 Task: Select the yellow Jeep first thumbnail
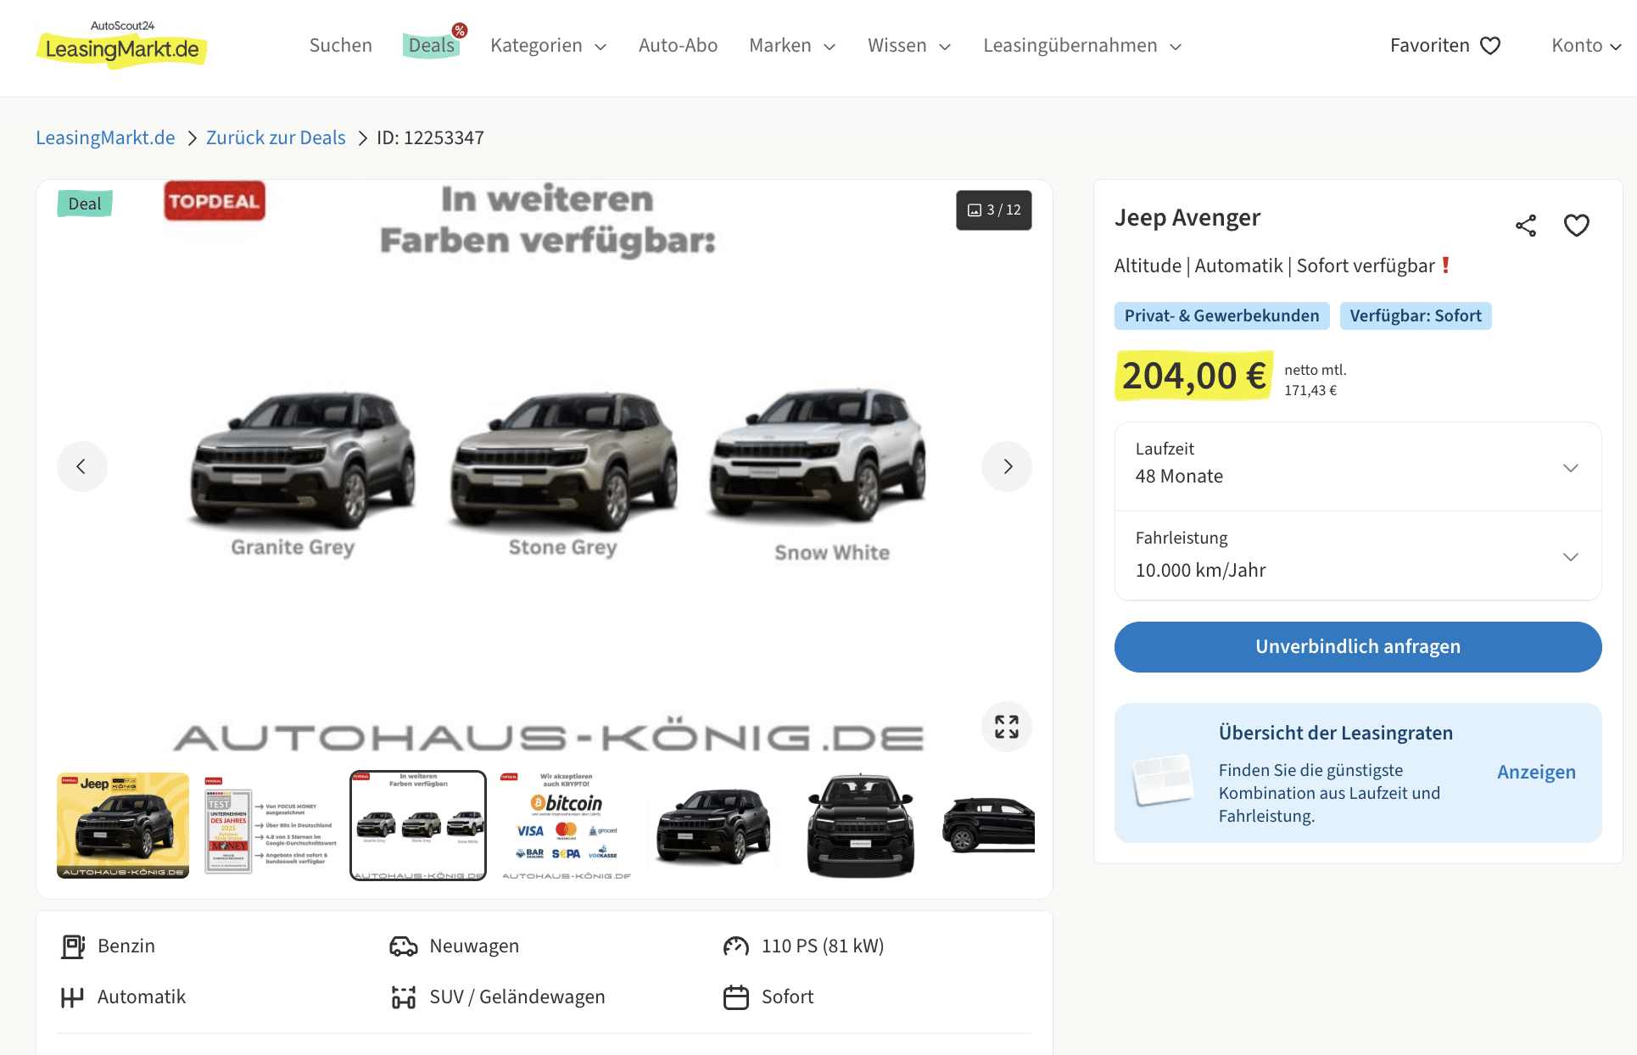coord(123,825)
